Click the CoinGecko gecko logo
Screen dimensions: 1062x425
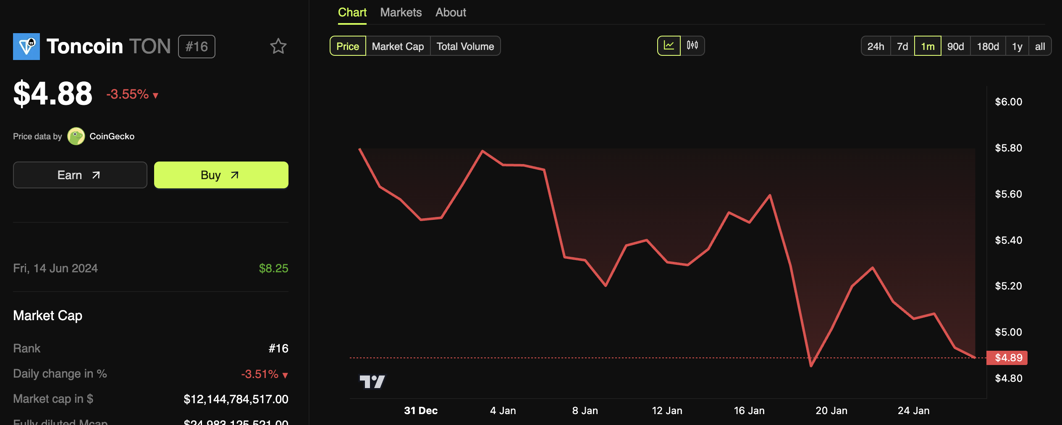pyautogui.click(x=76, y=136)
